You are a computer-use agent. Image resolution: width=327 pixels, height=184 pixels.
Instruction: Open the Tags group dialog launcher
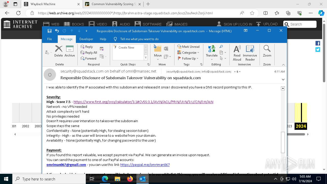(x=201, y=64)
